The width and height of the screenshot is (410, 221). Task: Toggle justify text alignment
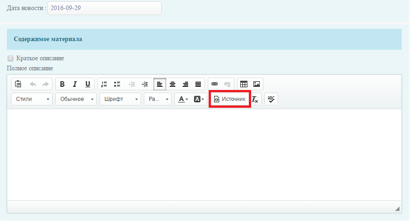[198, 84]
